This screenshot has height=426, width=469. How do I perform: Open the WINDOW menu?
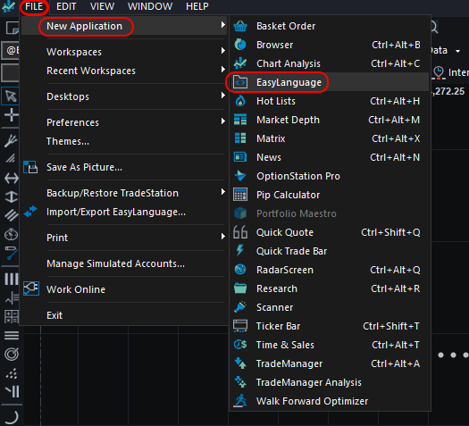(x=150, y=6)
